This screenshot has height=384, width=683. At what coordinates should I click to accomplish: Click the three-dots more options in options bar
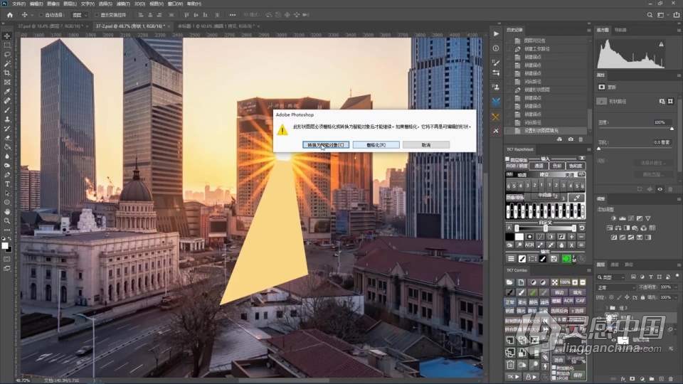point(233,15)
